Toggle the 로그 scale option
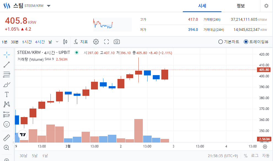 coord(255,155)
